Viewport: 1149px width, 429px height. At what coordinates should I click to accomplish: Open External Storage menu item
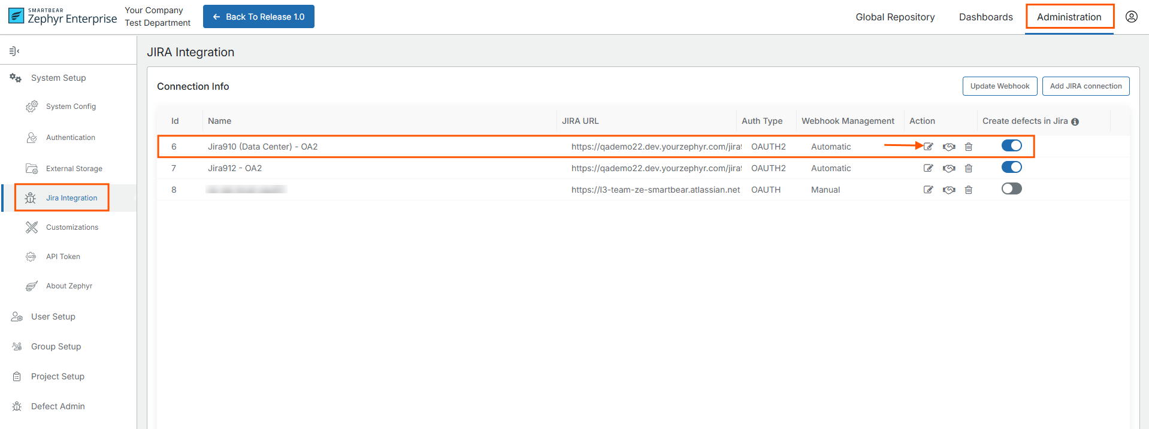74,169
